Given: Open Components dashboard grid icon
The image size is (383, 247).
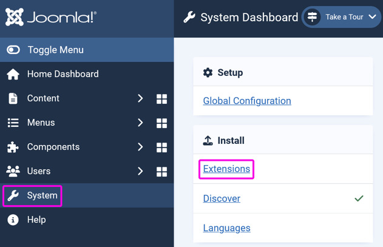Looking at the screenshot, I should [x=161, y=147].
